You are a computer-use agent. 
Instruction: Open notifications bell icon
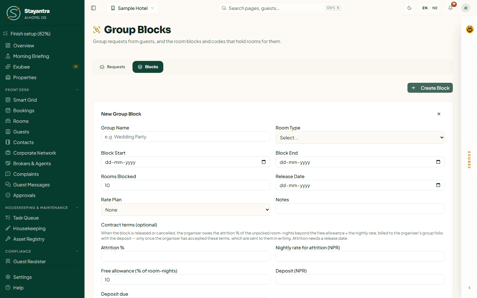450,8
